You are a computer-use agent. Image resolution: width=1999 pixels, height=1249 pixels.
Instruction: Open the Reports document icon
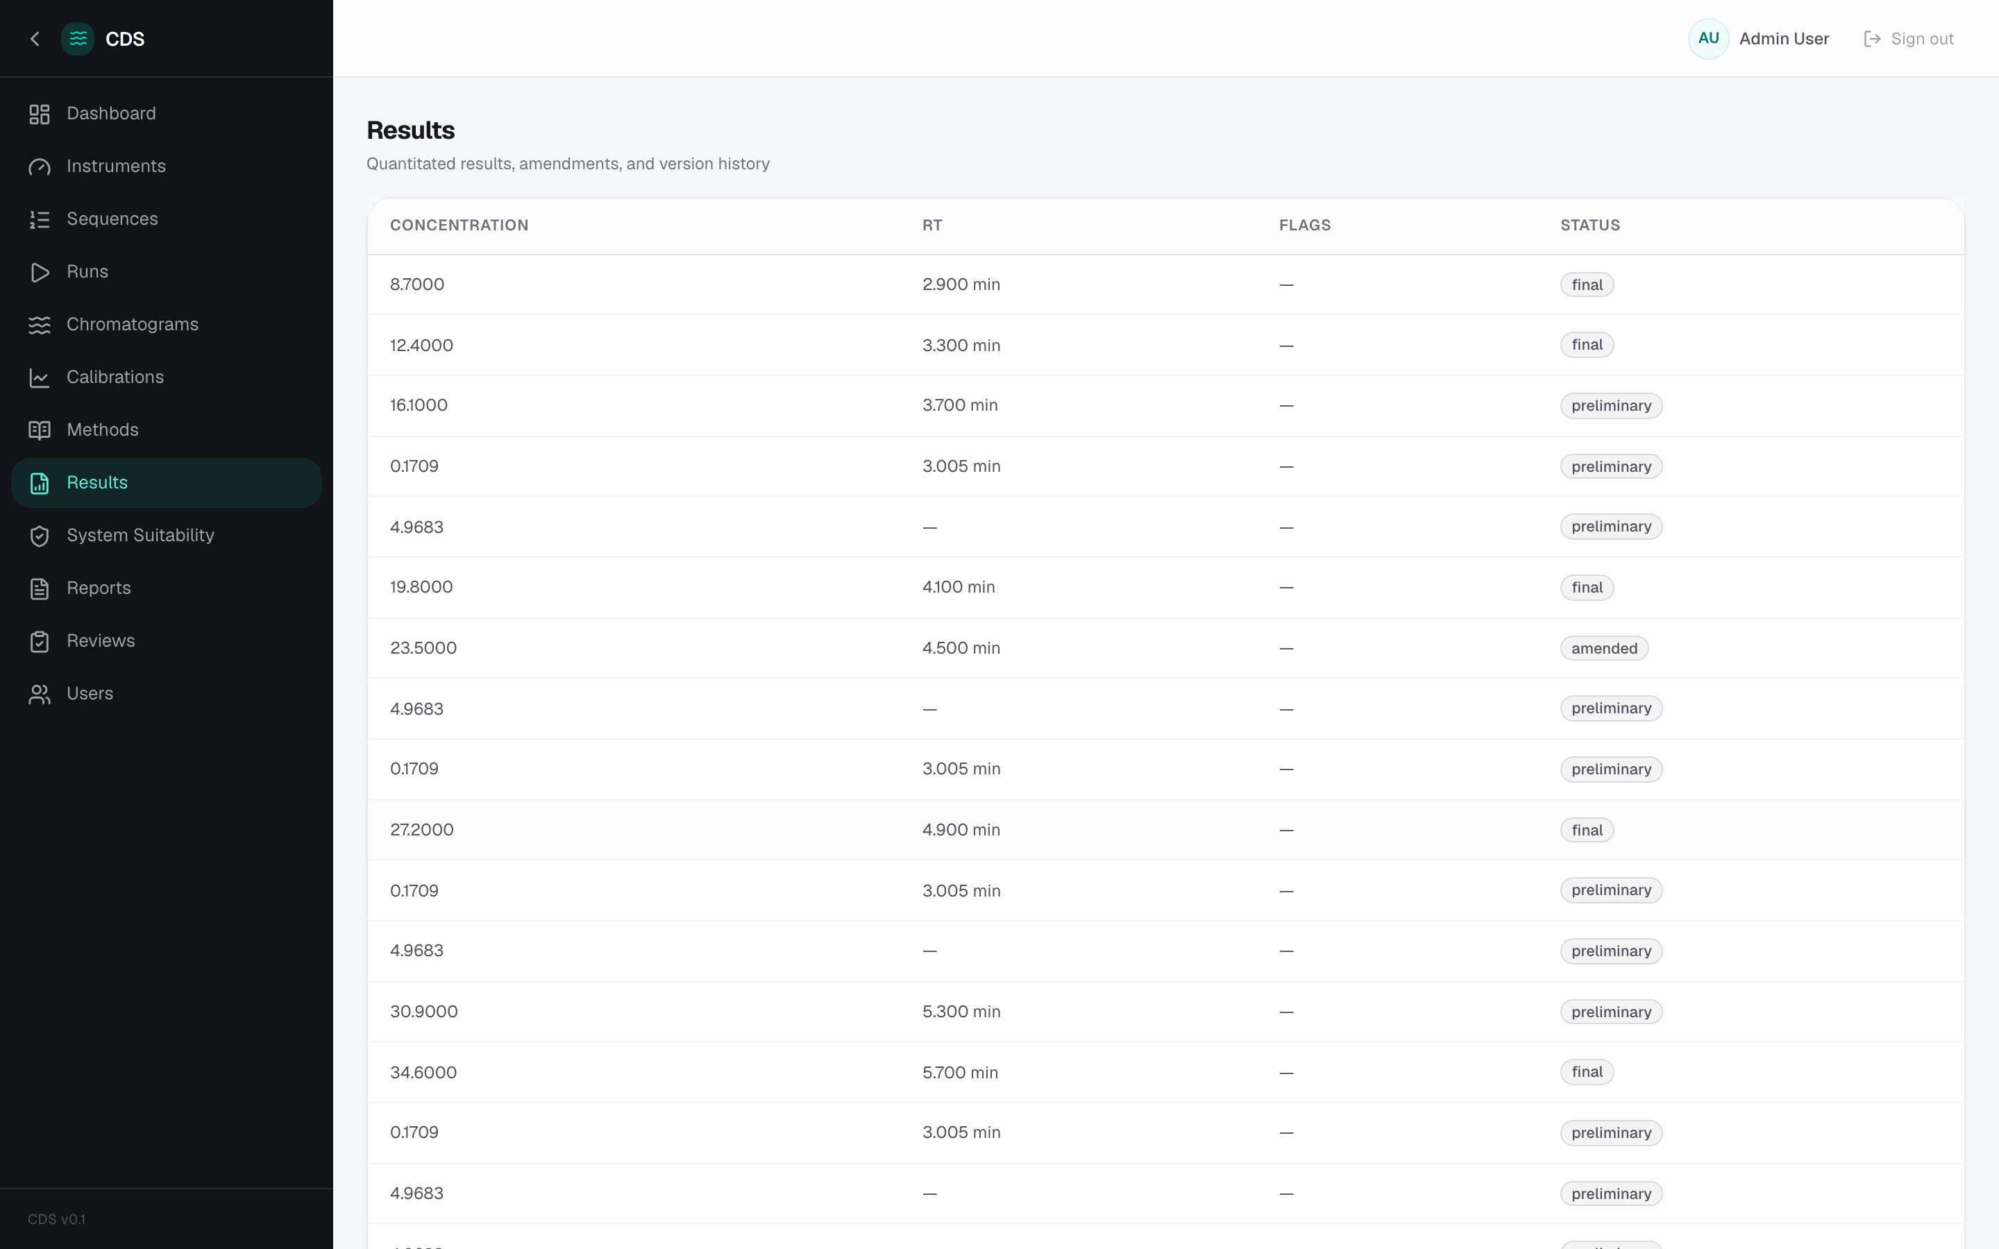[x=39, y=589]
